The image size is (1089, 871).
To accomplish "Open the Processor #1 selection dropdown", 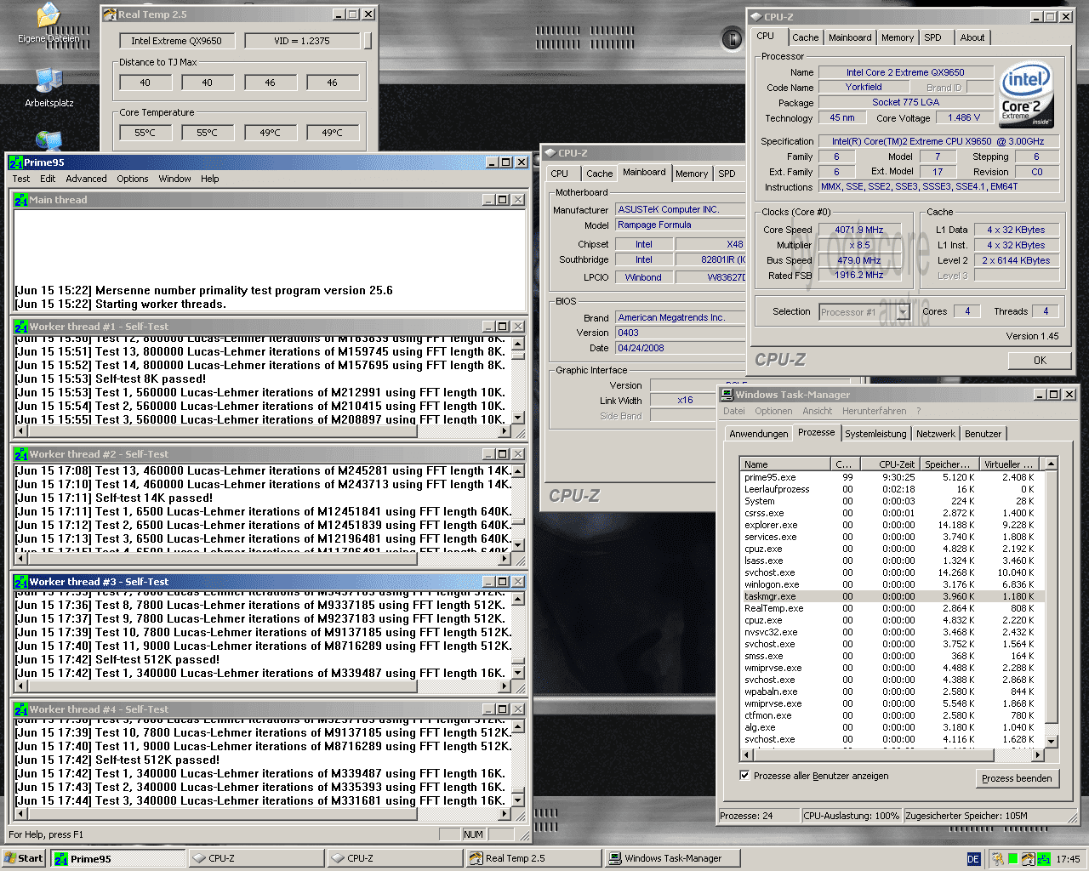I will 904,312.
